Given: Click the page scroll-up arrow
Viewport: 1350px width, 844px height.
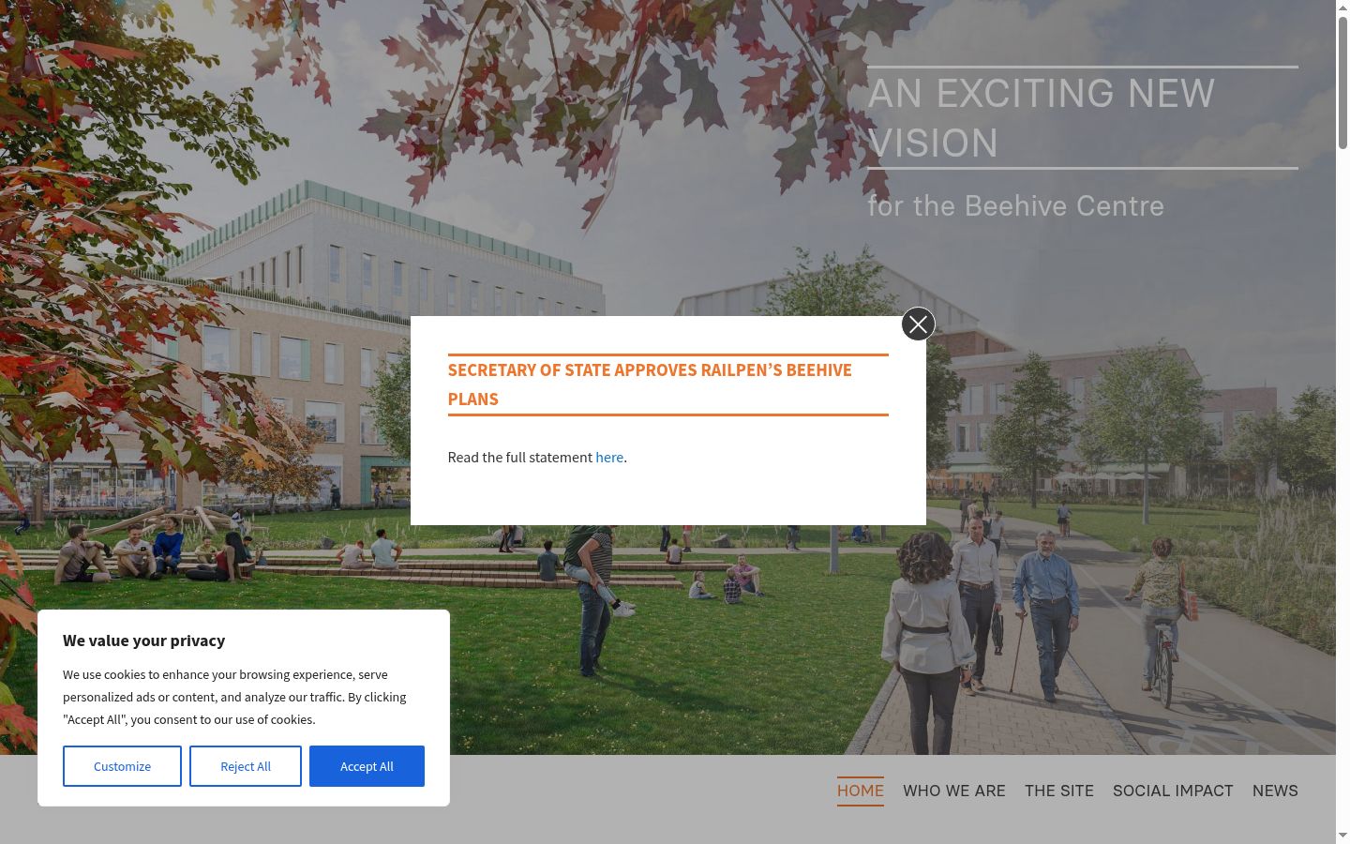Looking at the screenshot, I should click(1342, 8).
